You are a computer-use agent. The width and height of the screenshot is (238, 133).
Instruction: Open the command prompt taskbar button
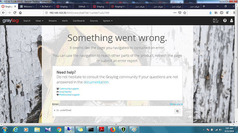(x=91, y=130)
